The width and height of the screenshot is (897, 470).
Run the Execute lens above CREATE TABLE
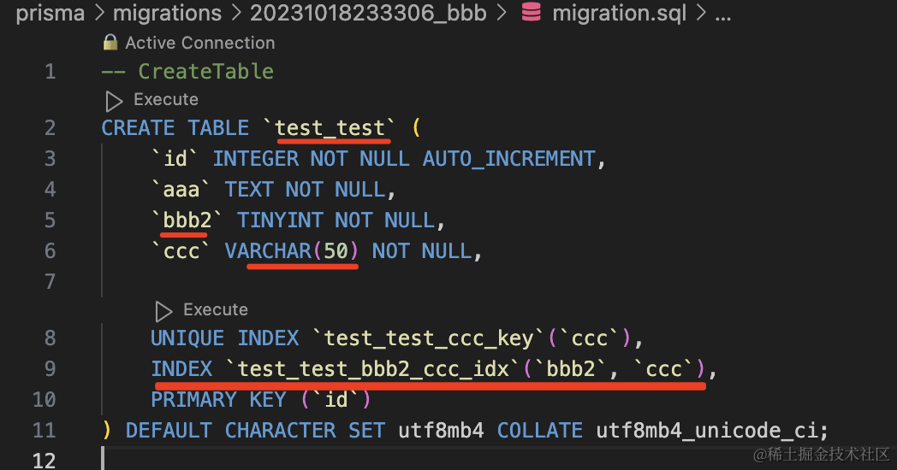166,100
